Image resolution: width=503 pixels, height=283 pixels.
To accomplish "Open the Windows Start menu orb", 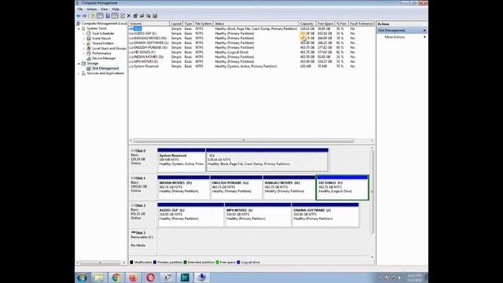I will (82, 277).
